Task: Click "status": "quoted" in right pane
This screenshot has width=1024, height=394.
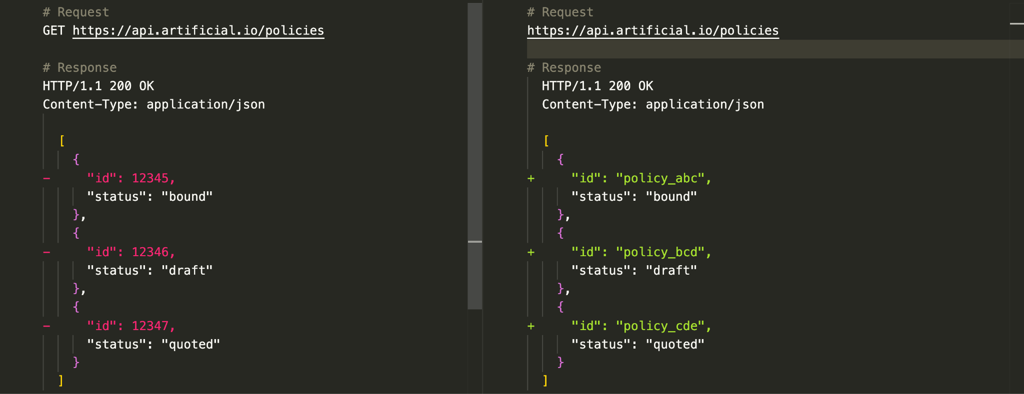Action: pyautogui.click(x=638, y=345)
